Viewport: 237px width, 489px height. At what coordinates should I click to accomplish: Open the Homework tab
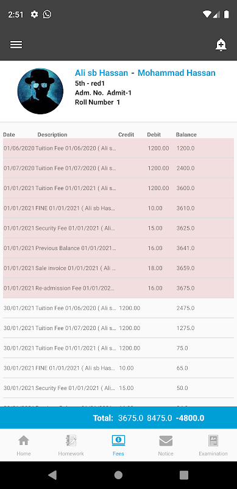click(71, 446)
